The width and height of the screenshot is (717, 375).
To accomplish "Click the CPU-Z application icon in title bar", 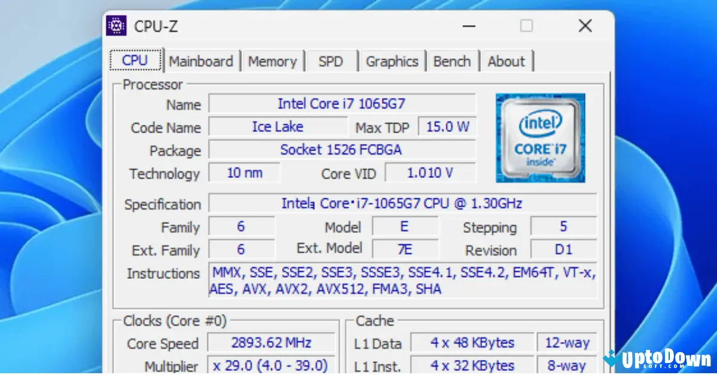I will (x=117, y=26).
